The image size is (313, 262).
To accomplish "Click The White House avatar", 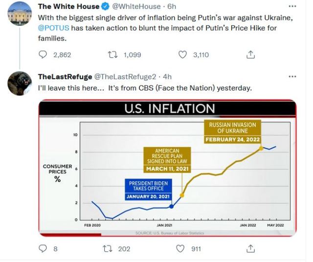I will (19, 16).
